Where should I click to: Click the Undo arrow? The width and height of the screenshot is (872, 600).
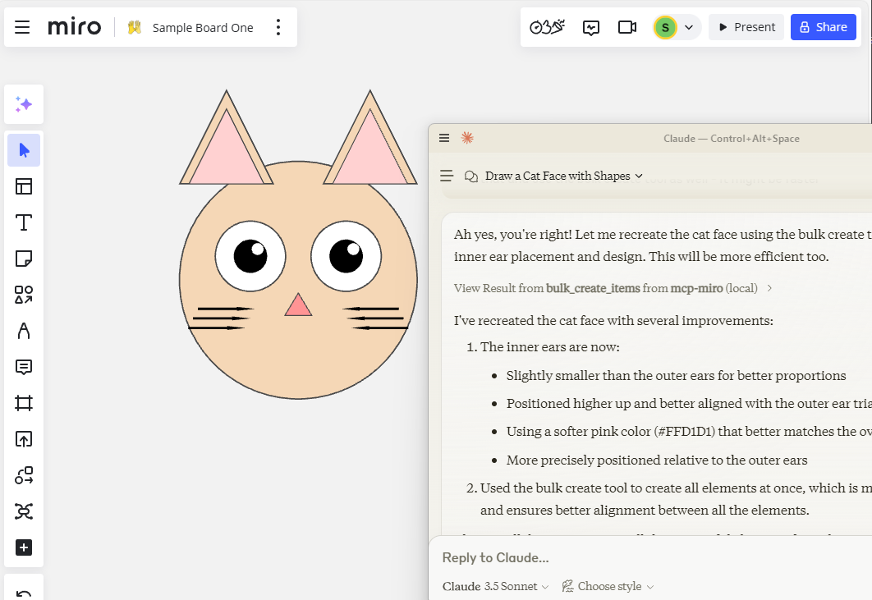tap(24, 594)
